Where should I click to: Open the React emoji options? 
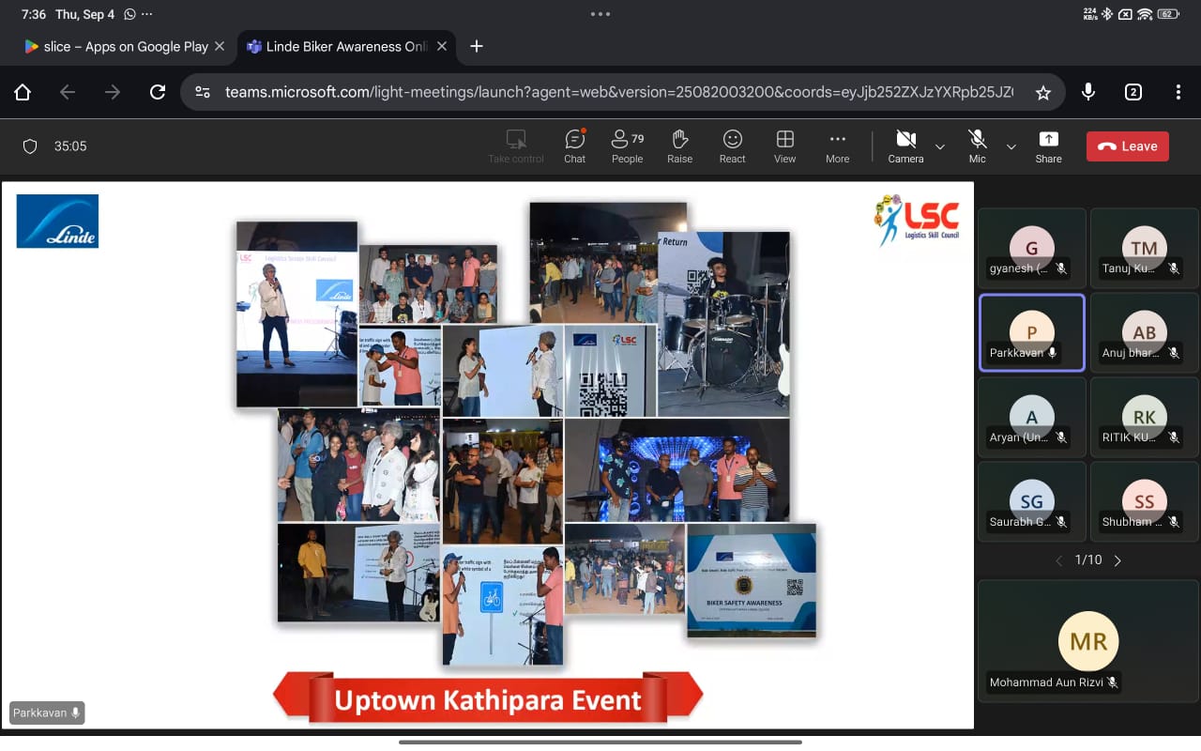tap(732, 146)
